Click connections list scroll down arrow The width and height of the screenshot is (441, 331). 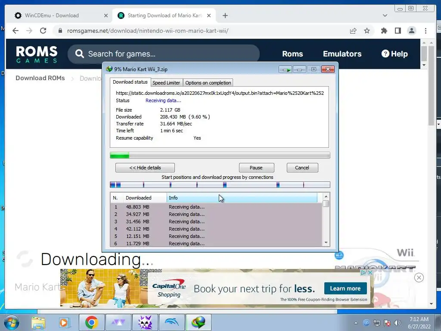tap(326, 243)
